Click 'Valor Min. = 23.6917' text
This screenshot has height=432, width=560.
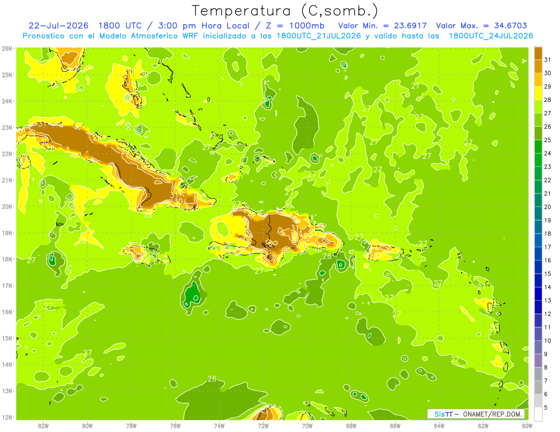tap(382, 26)
